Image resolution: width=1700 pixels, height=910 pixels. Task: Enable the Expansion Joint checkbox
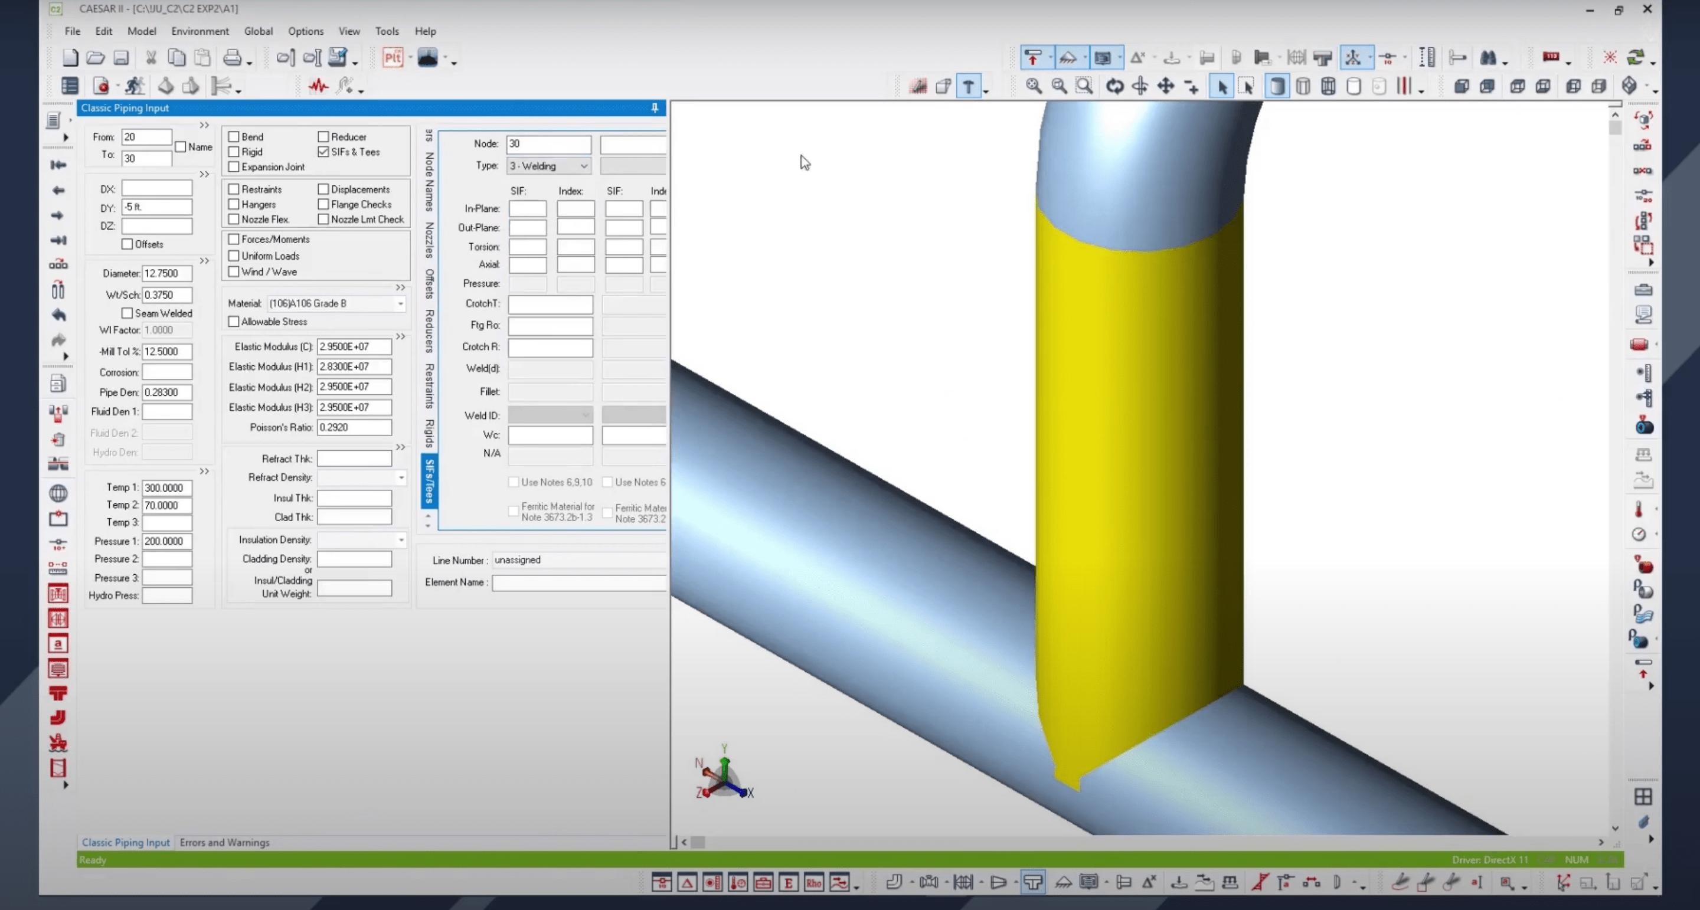[x=234, y=167]
